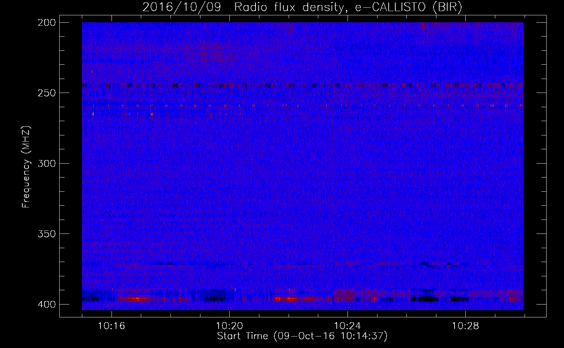The width and height of the screenshot is (564, 348).
Task: Click the 200 frequency tick label
Action: (x=46, y=23)
